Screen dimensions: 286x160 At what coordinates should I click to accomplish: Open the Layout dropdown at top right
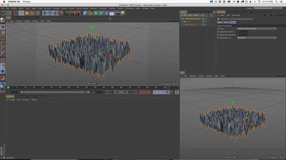pos(268,8)
